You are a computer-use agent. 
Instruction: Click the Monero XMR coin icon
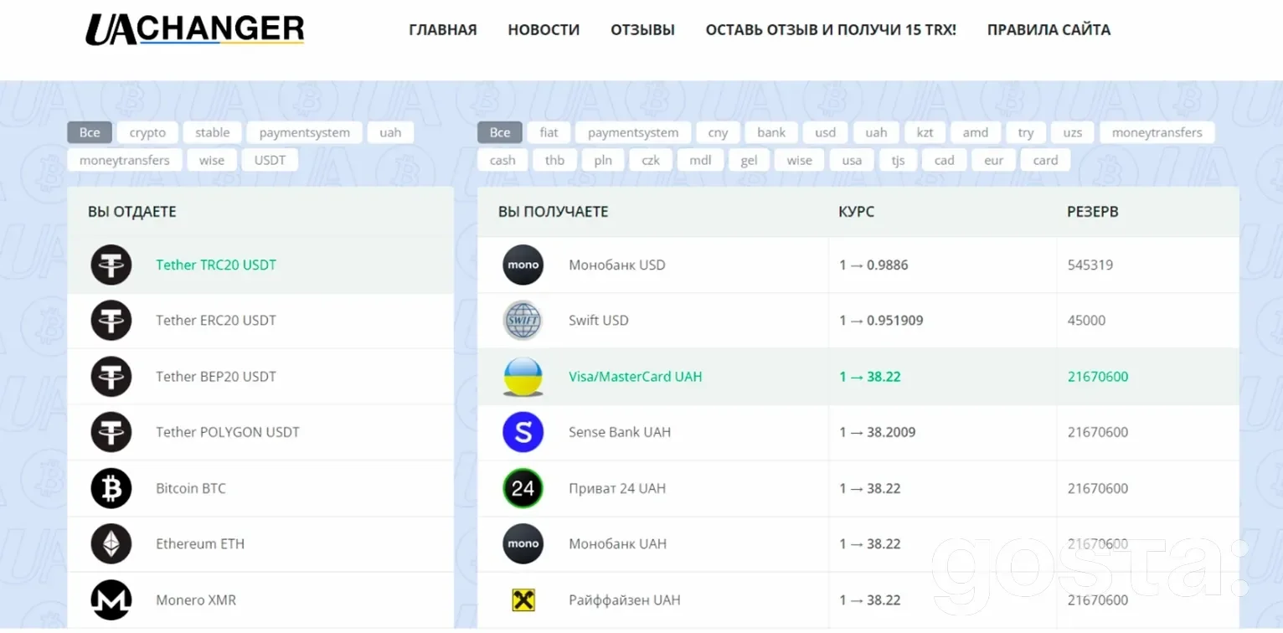[x=111, y=600]
